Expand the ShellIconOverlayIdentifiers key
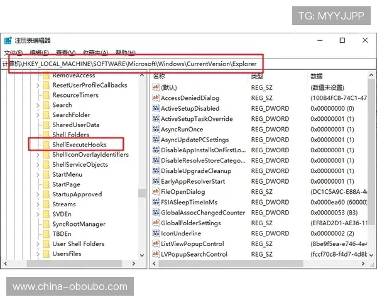The image size is (377, 302). (37, 155)
